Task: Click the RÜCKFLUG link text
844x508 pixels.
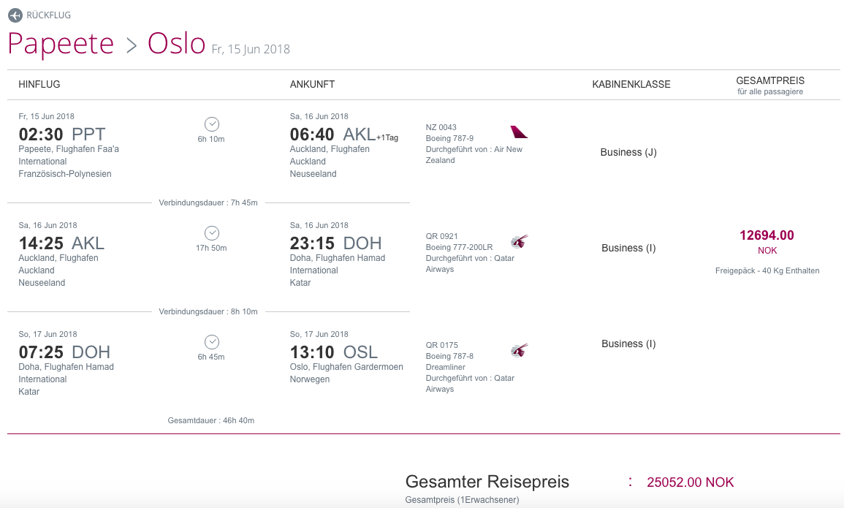Action: click(49, 15)
